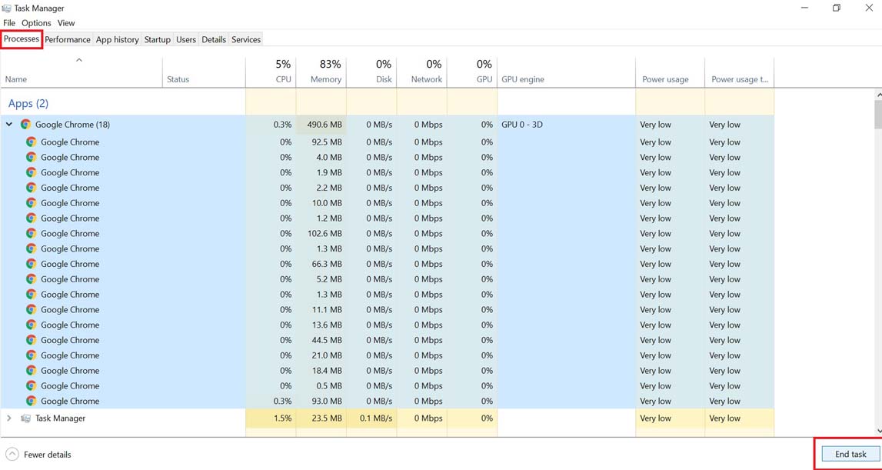
Task: Switch to the Users tab
Action: (185, 39)
